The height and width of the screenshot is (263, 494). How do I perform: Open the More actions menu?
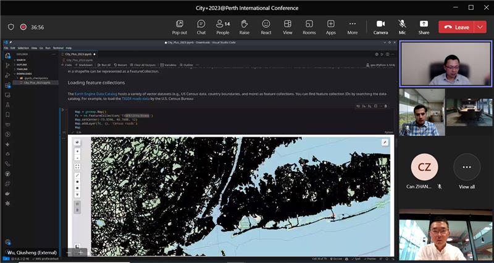pos(353,26)
